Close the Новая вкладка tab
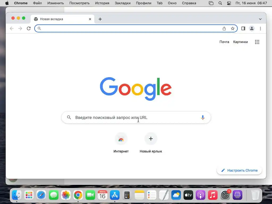This screenshot has height=204, width=272. click(x=90, y=19)
